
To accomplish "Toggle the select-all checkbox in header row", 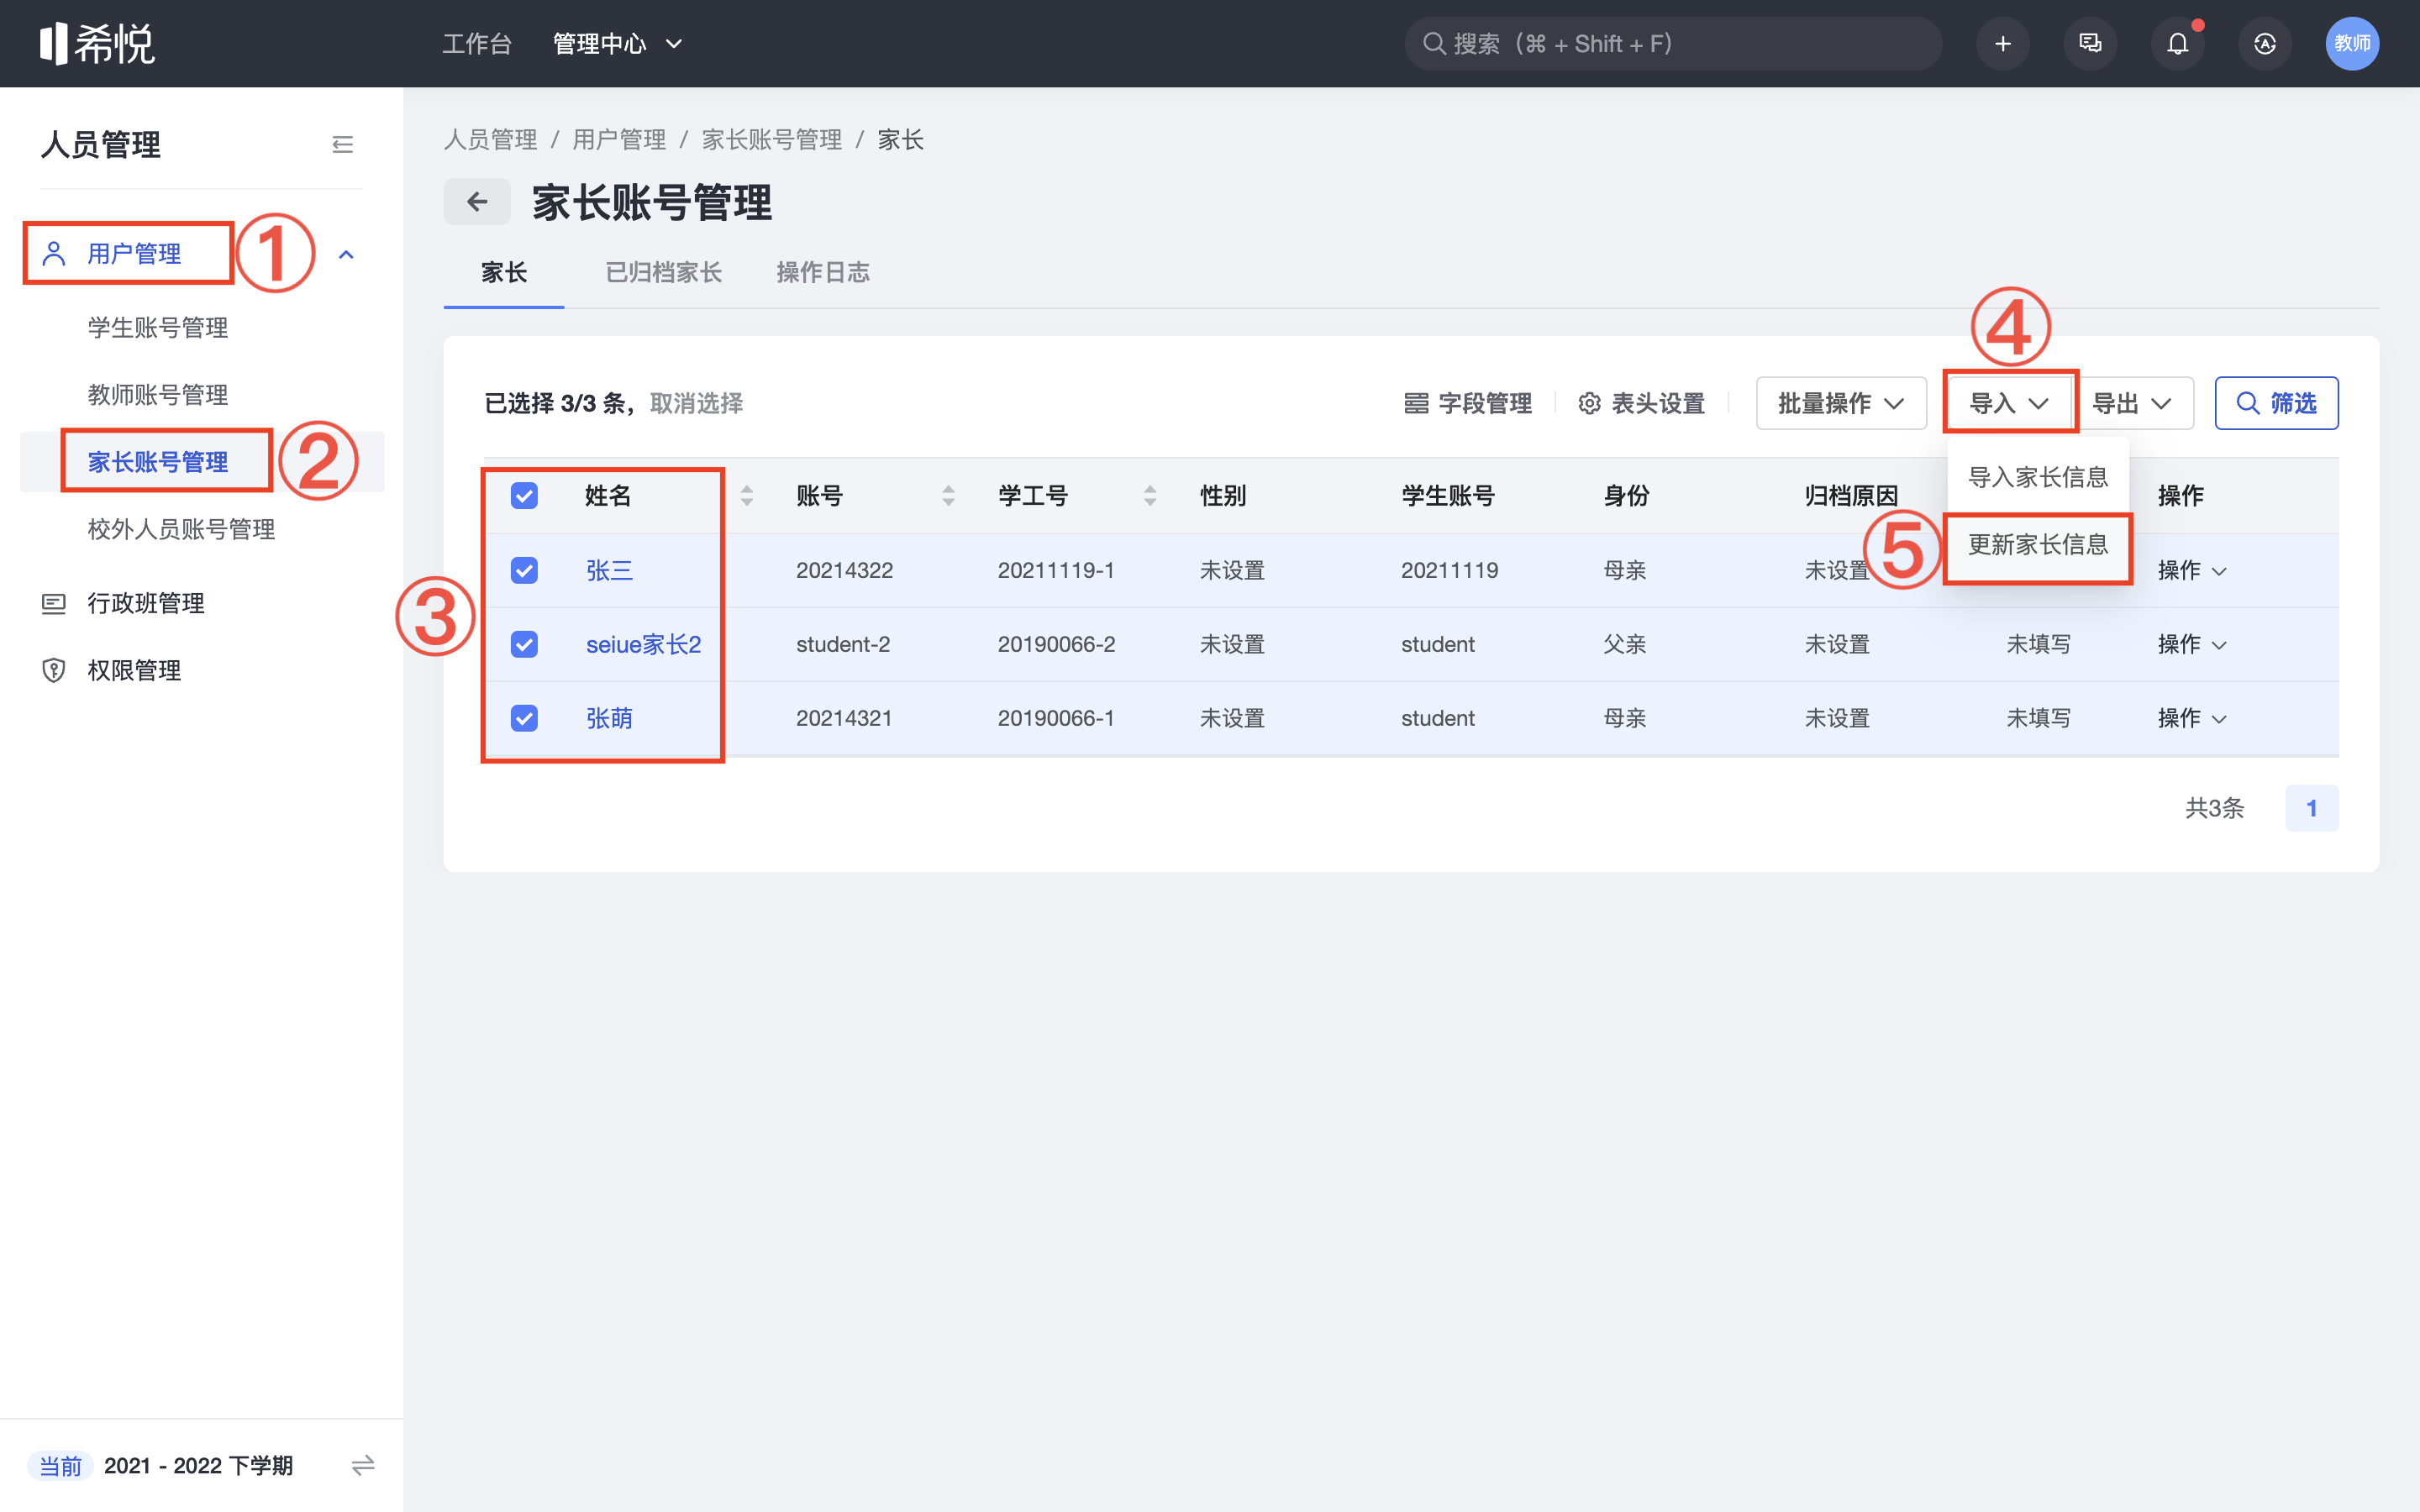I will pos(524,495).
